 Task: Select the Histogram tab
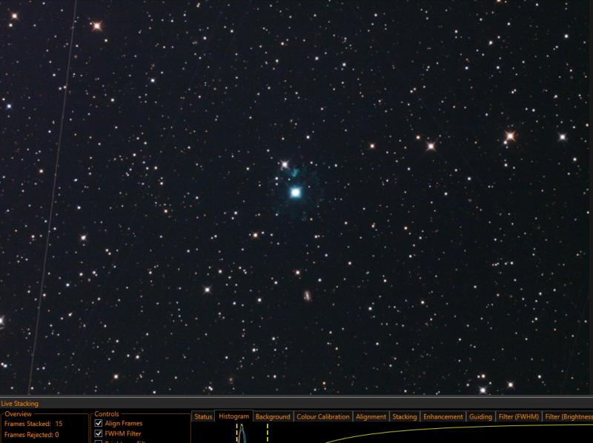point(233,416)
